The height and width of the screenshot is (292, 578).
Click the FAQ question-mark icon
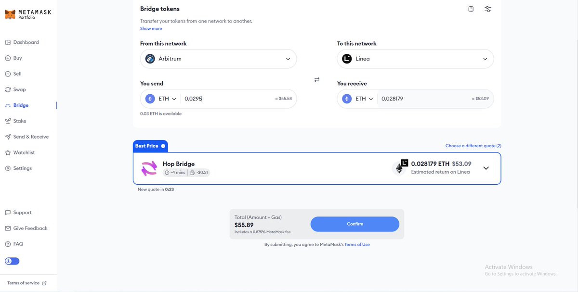(x=8, y=244)
